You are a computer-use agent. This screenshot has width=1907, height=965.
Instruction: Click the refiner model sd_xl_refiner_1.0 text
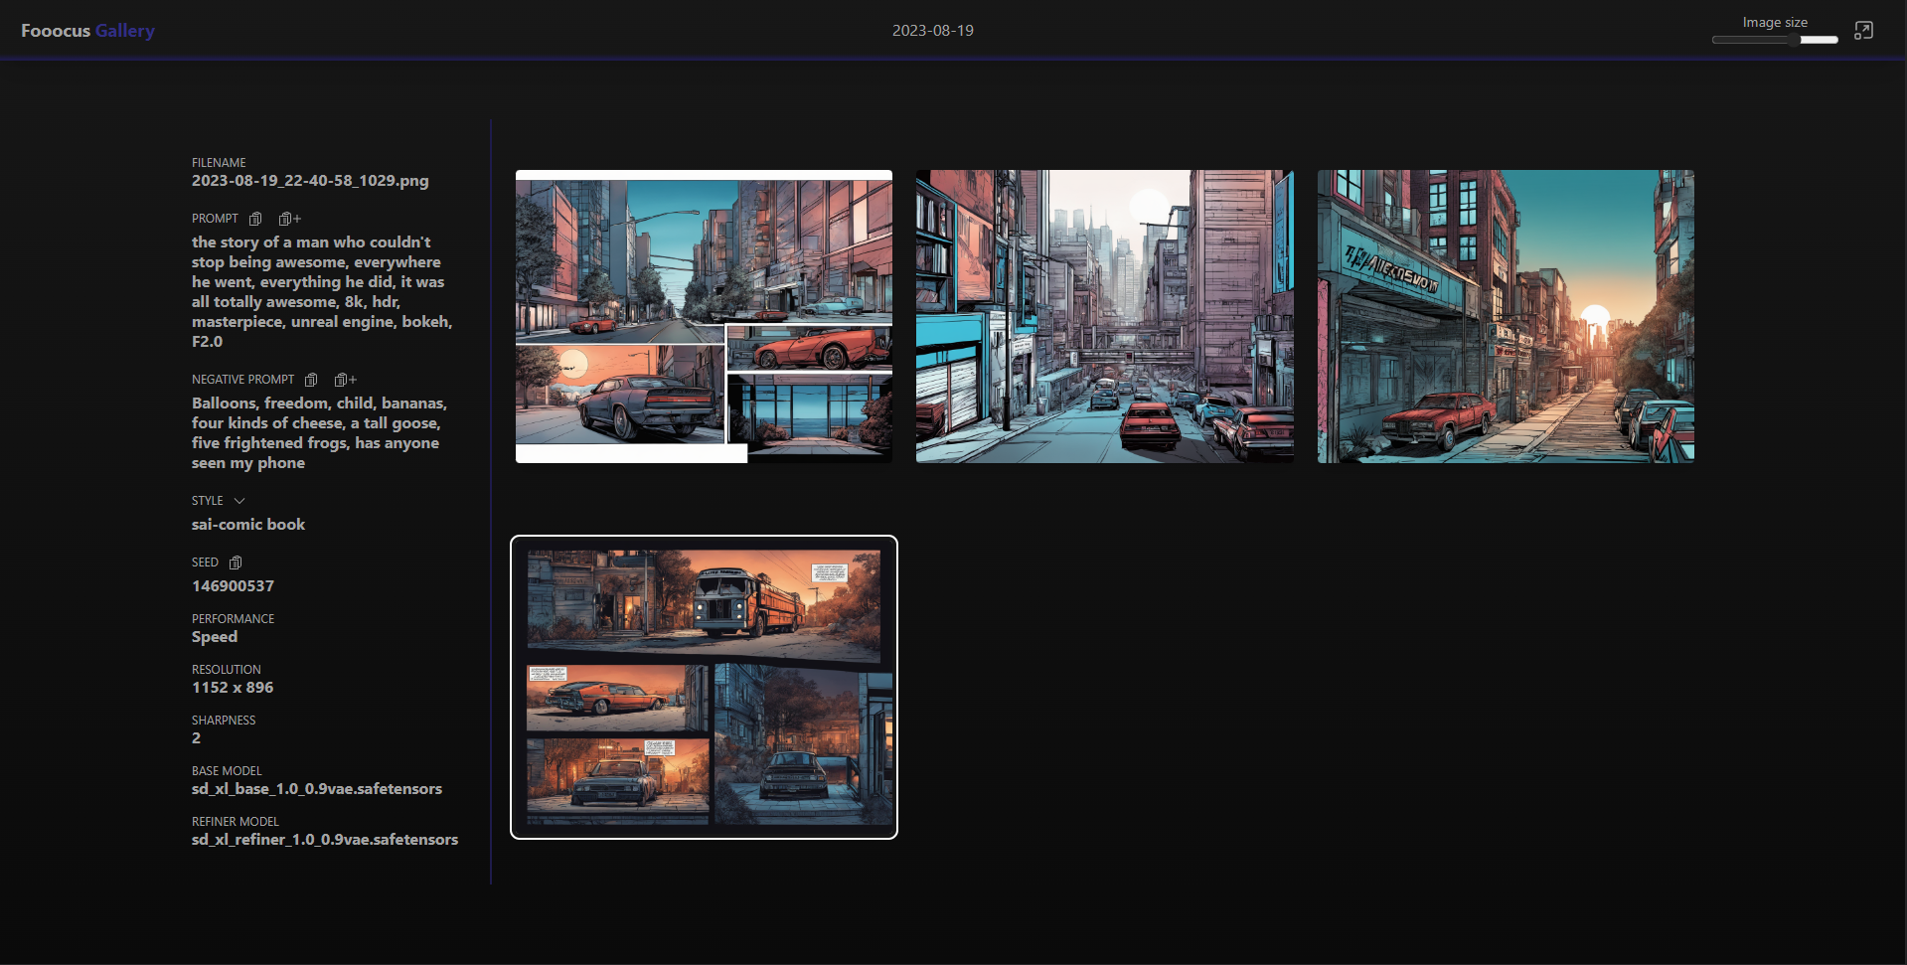(325, 839)
